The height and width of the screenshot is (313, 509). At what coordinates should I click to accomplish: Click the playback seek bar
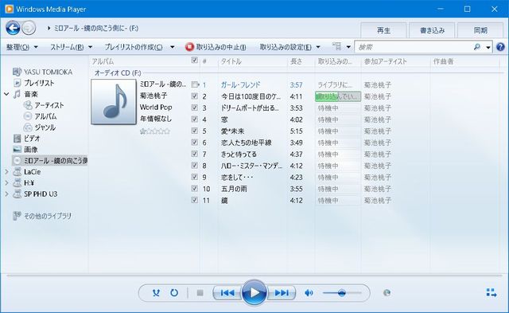254,276
